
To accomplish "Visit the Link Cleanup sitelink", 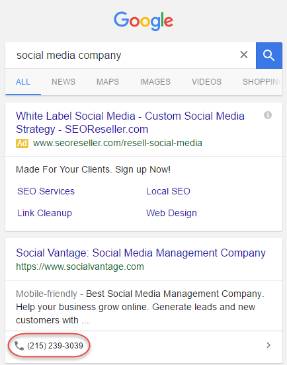I will click(44, 213).
